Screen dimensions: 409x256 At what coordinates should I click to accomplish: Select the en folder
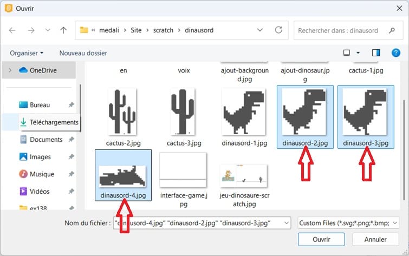124,70
